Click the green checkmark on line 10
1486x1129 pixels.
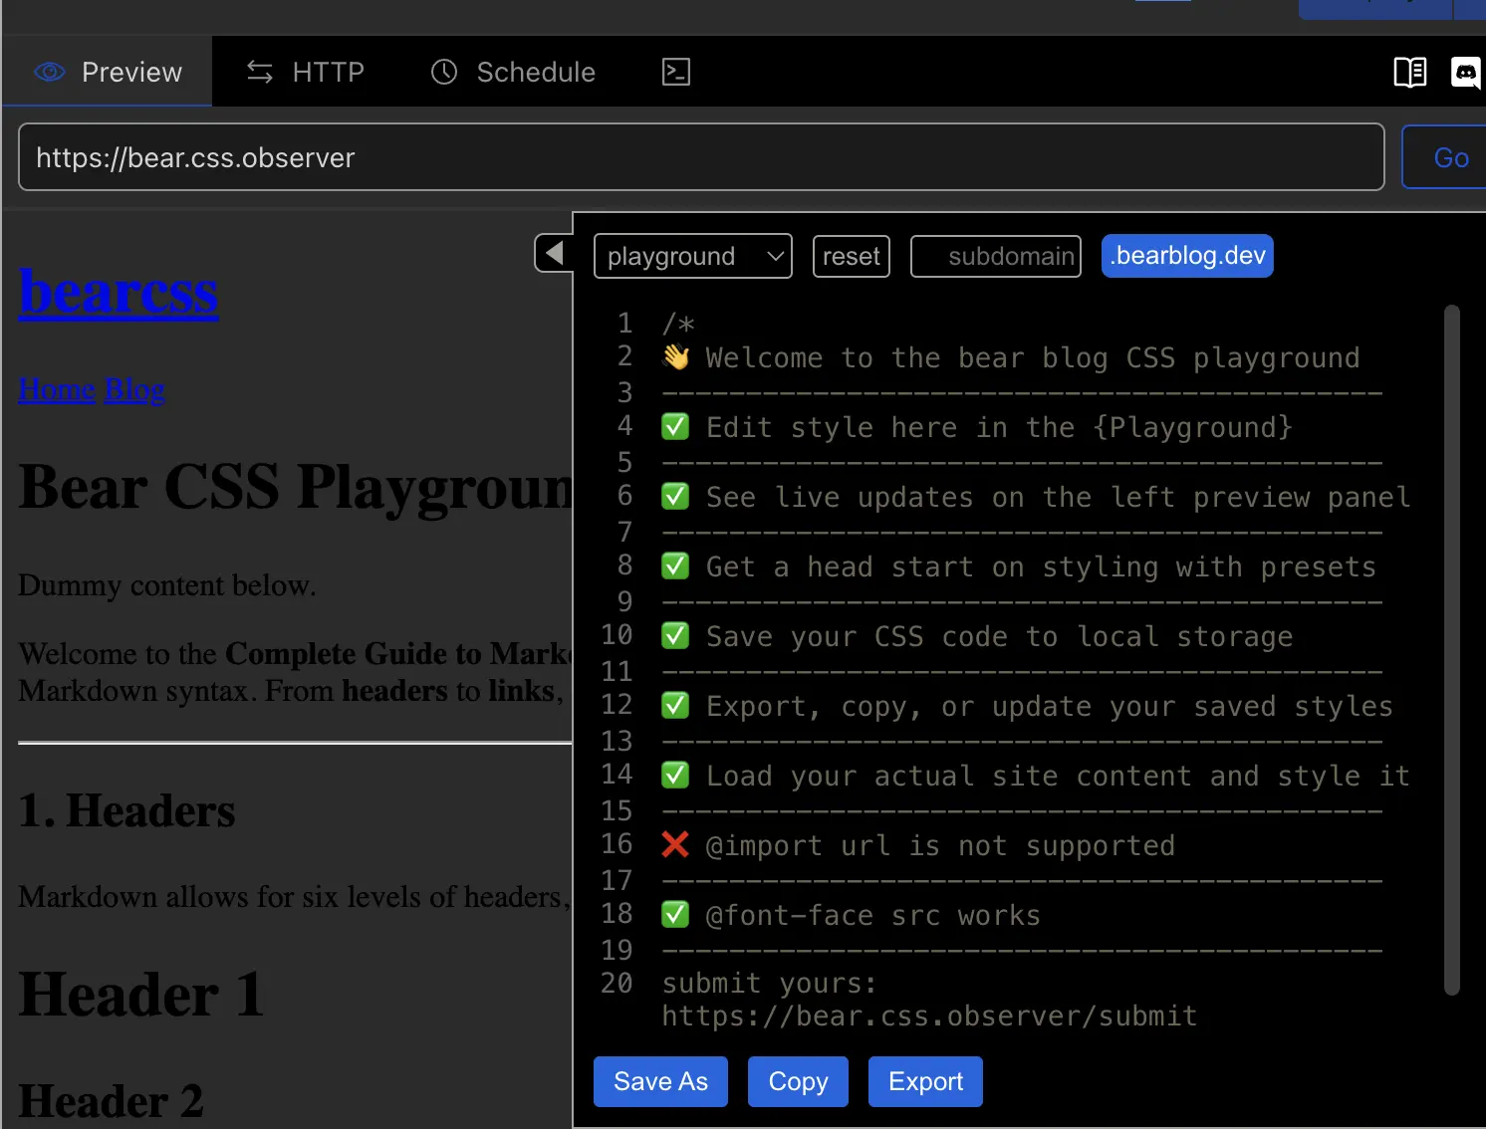pos(675,635)
